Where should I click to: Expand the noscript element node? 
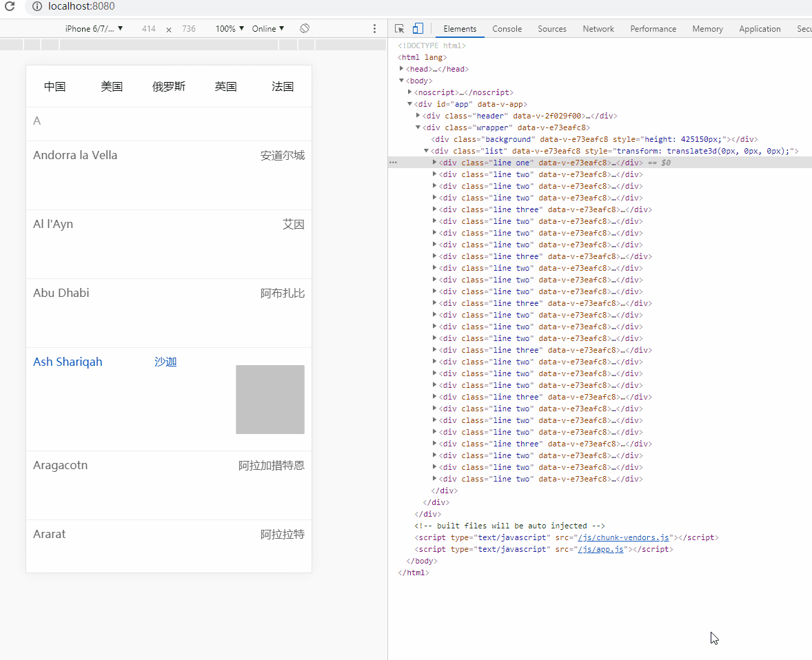click(x=409, y=92)
